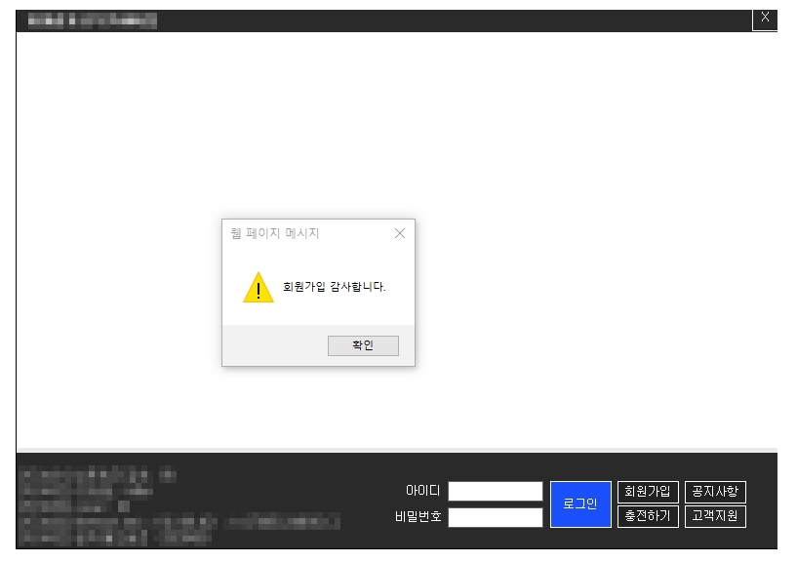Click the yellow warning icon in the dialog
This screenshot has width=797, height=563.
pos(259,287)
